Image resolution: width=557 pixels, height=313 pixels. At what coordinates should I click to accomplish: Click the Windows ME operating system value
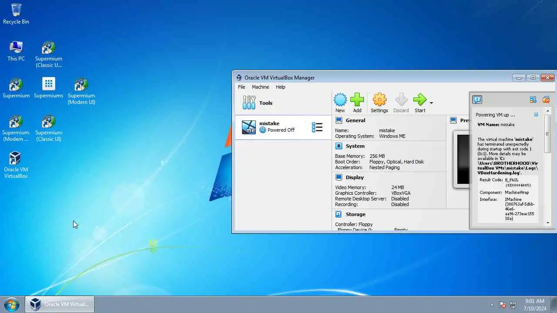(392, 136)
